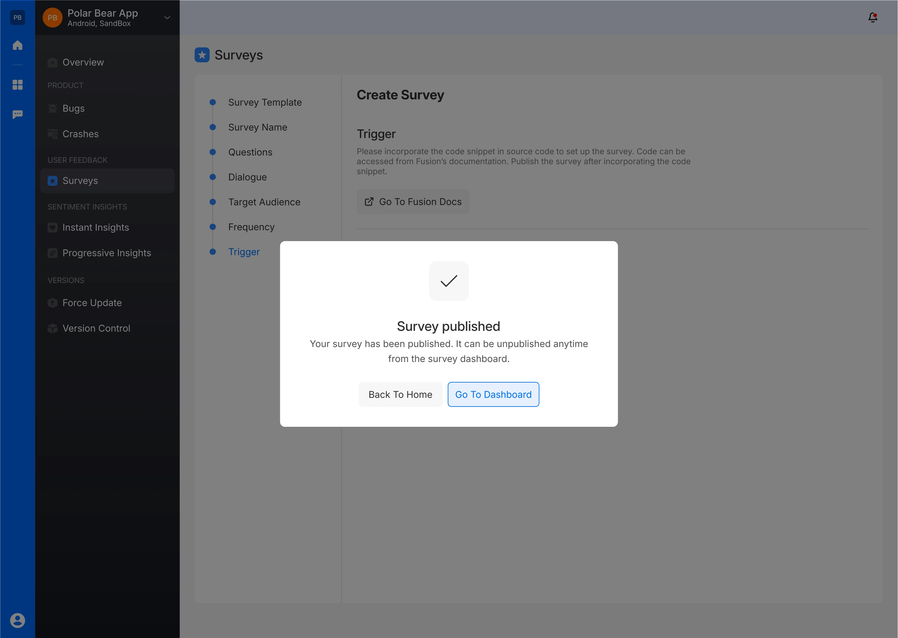Click the Progressive Insights icon
898x638 pixels.
[52, 253]
